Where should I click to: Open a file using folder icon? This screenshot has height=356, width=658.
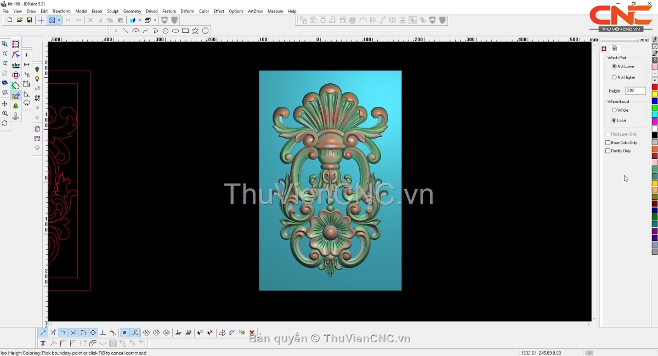click(x=19, y=20)
